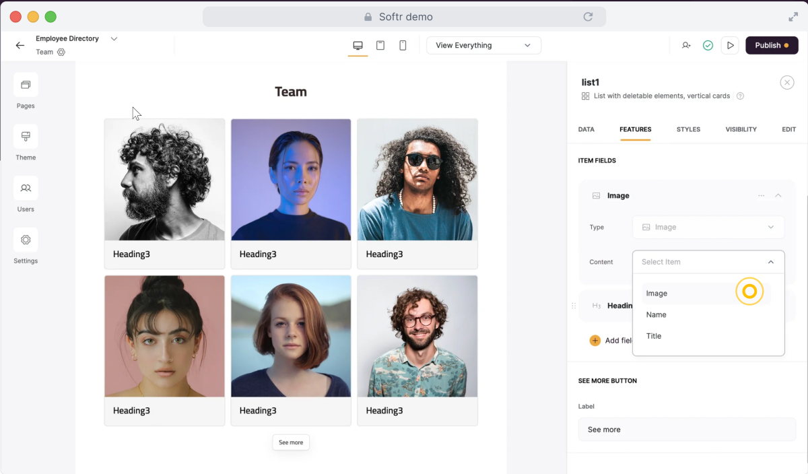Click the orange plus Add field icon

click(x=595, y=341)
